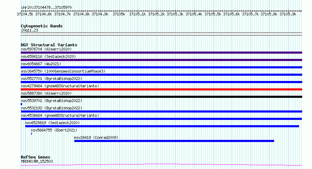This screenshot has height=169, width=312.
Task: Open variant nsv6054667 (Wu2021) label
Action: [x=41, y=64]
